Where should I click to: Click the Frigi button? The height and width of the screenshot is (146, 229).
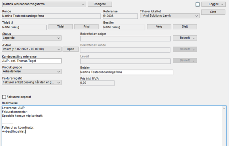(x=86, y=27)
